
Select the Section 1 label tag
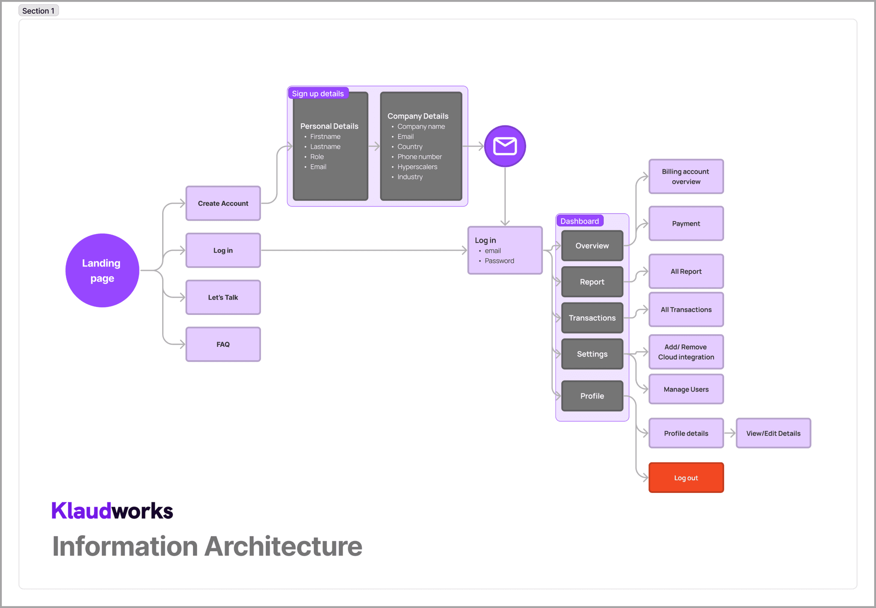coord(38,11)
